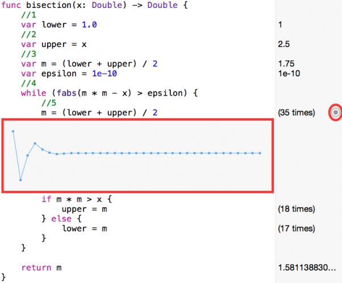Click the "if m * m > x {" line
342x283 pixels.
coord(77,199)
